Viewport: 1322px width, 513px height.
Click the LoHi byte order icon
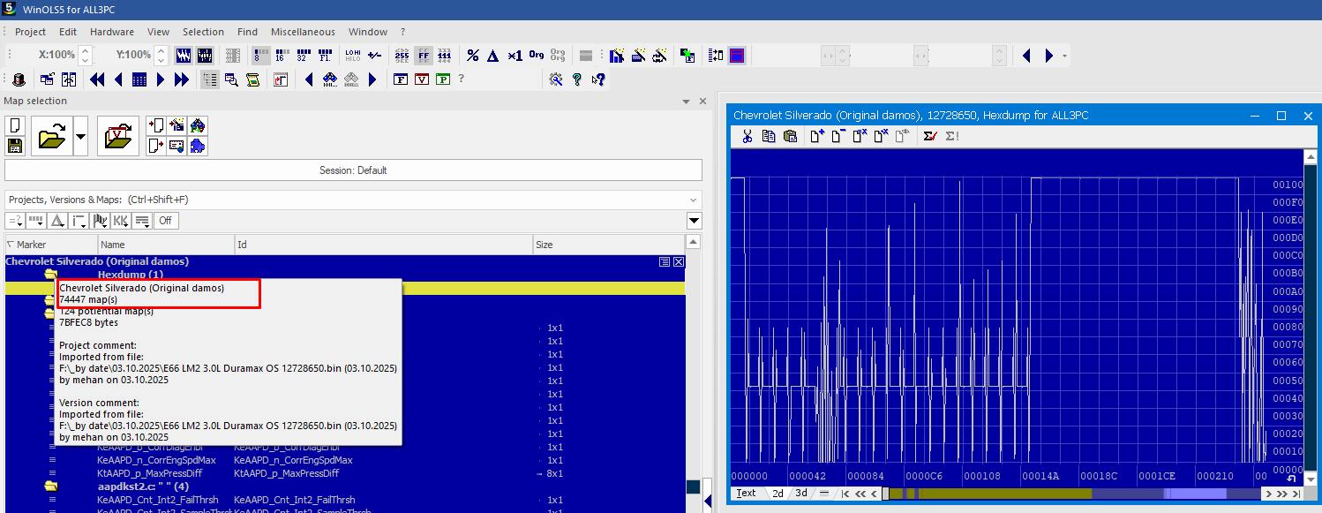click(x=353, y=56)
